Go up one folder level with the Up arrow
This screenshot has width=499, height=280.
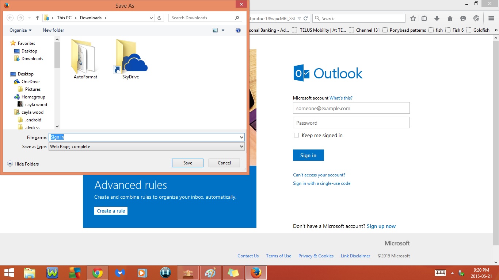(x=37, y=18)
